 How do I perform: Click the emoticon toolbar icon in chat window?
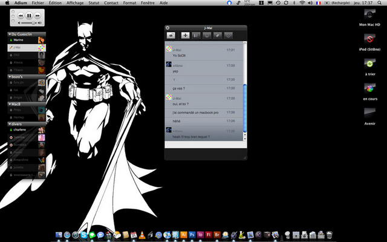[207, 36]
